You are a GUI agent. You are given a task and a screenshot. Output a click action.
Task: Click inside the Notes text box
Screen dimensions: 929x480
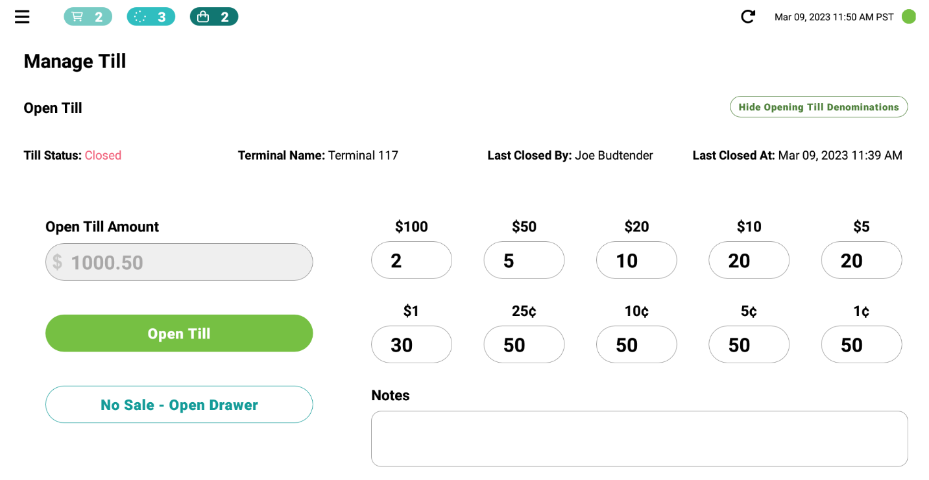pos(640,438)
